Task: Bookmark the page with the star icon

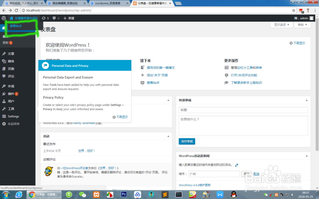Action: [x=293, y=11]
